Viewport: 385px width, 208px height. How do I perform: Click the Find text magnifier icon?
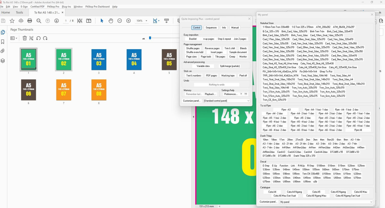[39, 21]
